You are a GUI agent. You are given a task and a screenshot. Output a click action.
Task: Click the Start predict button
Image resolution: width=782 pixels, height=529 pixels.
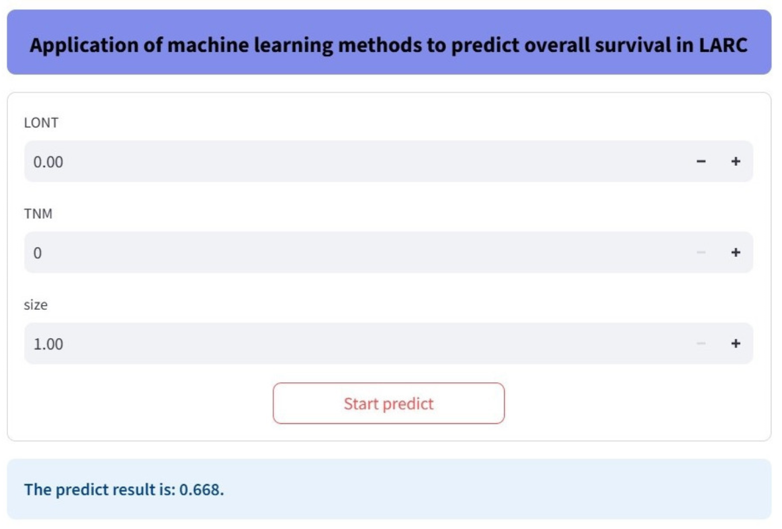(388, 403)
